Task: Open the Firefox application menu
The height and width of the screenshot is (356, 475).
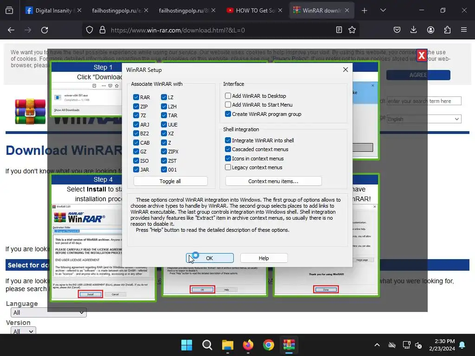Action: (464, 30)
